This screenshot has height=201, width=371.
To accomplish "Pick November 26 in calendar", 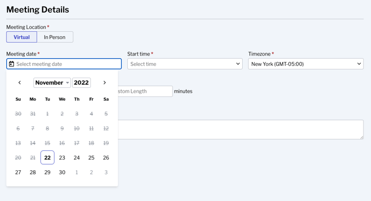I will 106,157.
